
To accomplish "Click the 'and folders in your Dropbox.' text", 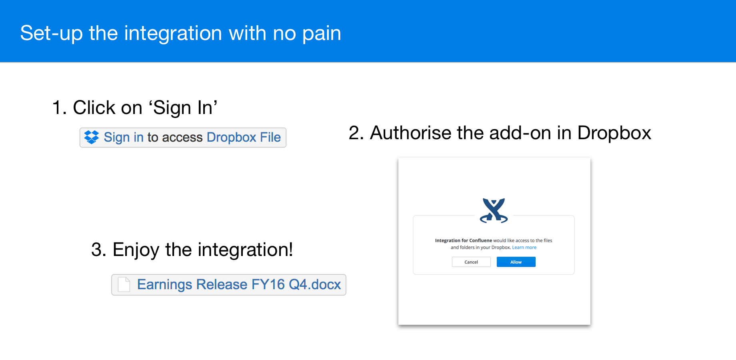I will [481, 248].
